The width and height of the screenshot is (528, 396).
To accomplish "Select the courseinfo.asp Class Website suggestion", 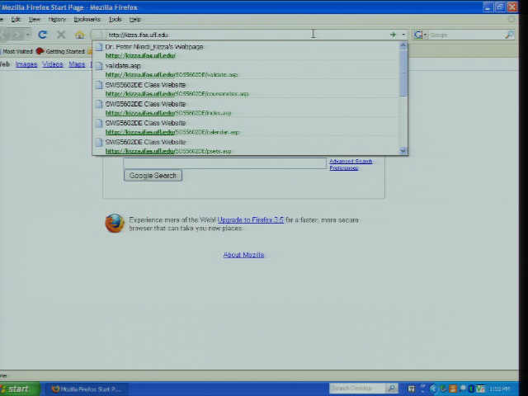I will [x=246, y=89].
